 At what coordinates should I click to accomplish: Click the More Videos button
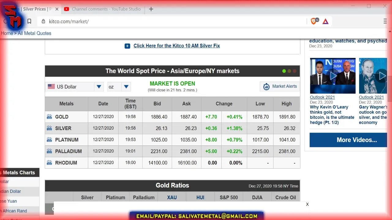pyautogui.click(x=349, y=140)
